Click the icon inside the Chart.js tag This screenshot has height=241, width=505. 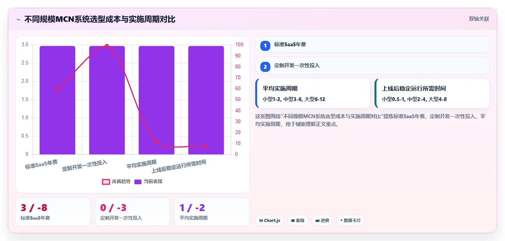pyautogui.click(x=261, y=220)
